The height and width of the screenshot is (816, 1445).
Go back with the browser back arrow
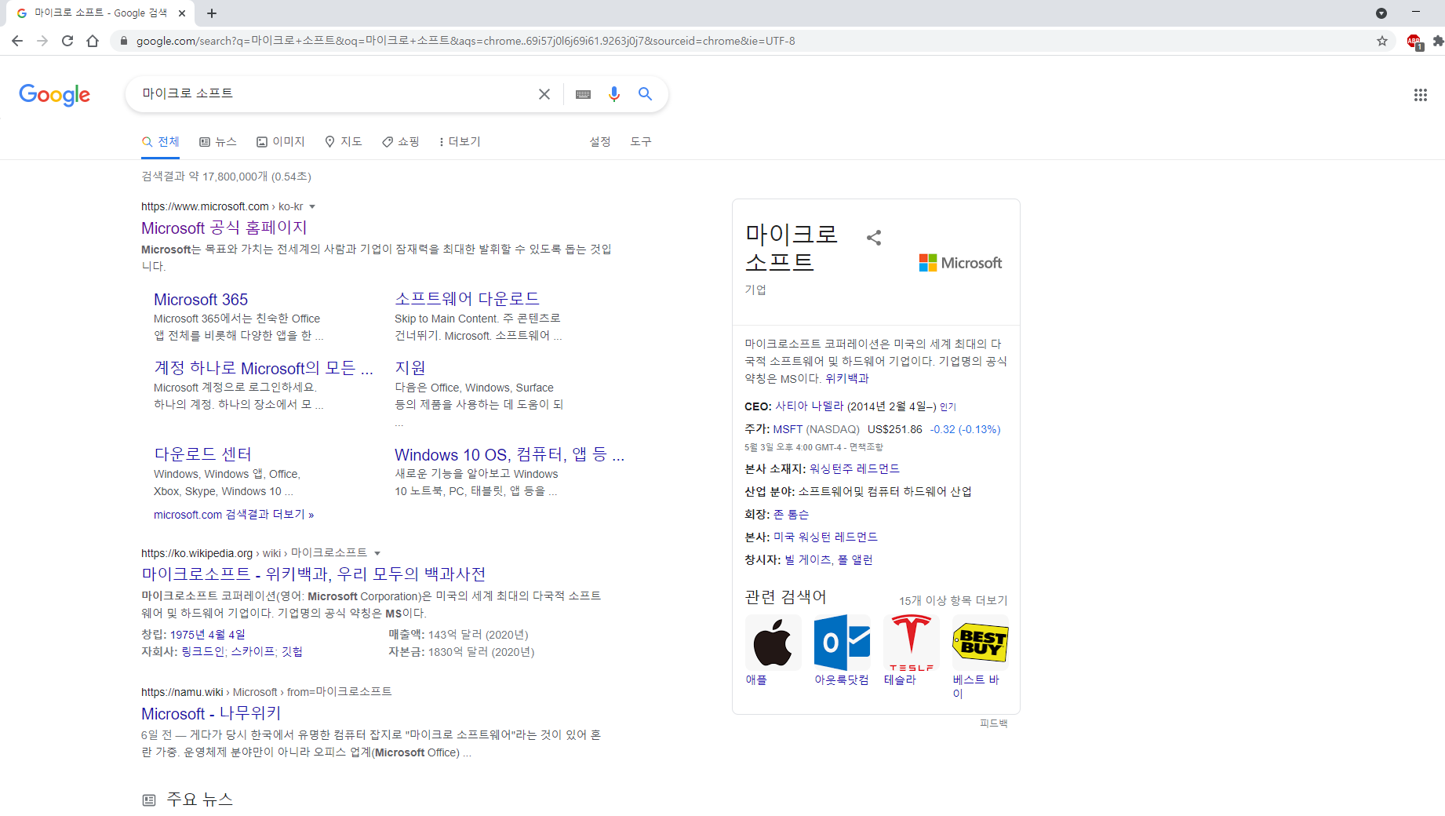tap(17, 41)
